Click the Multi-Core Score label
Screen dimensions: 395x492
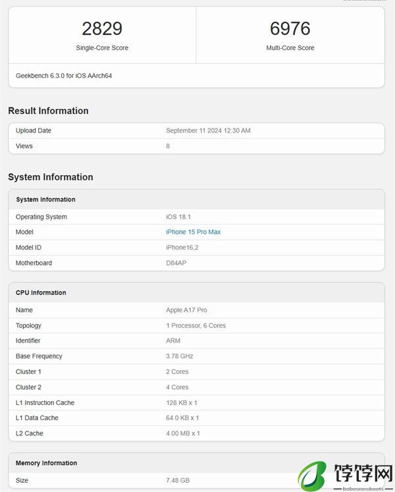(290, 47)
